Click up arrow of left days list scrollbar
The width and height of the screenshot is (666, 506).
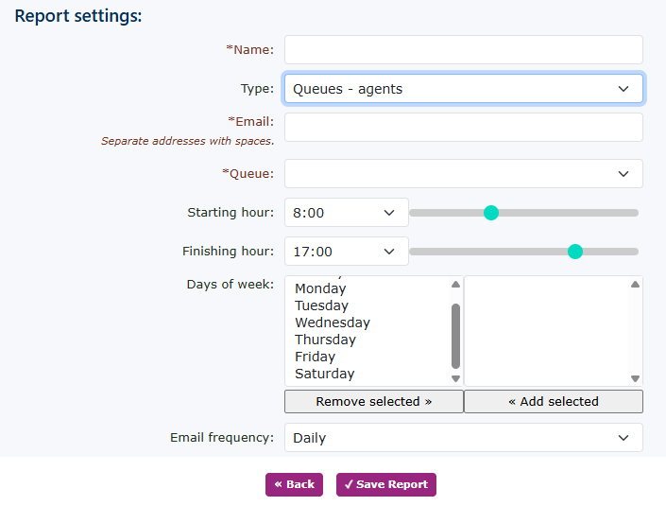(455, 285)
